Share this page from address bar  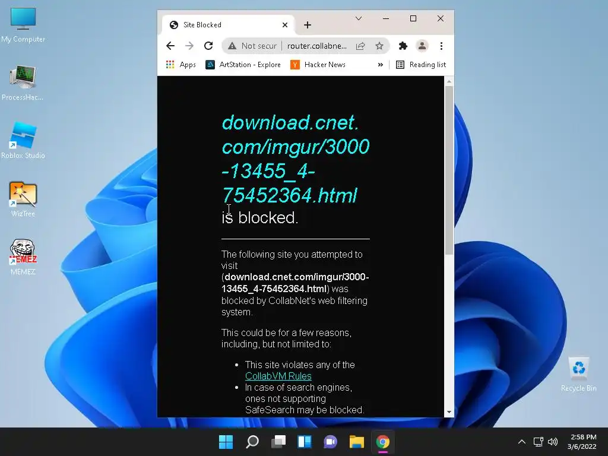(360, 46)
